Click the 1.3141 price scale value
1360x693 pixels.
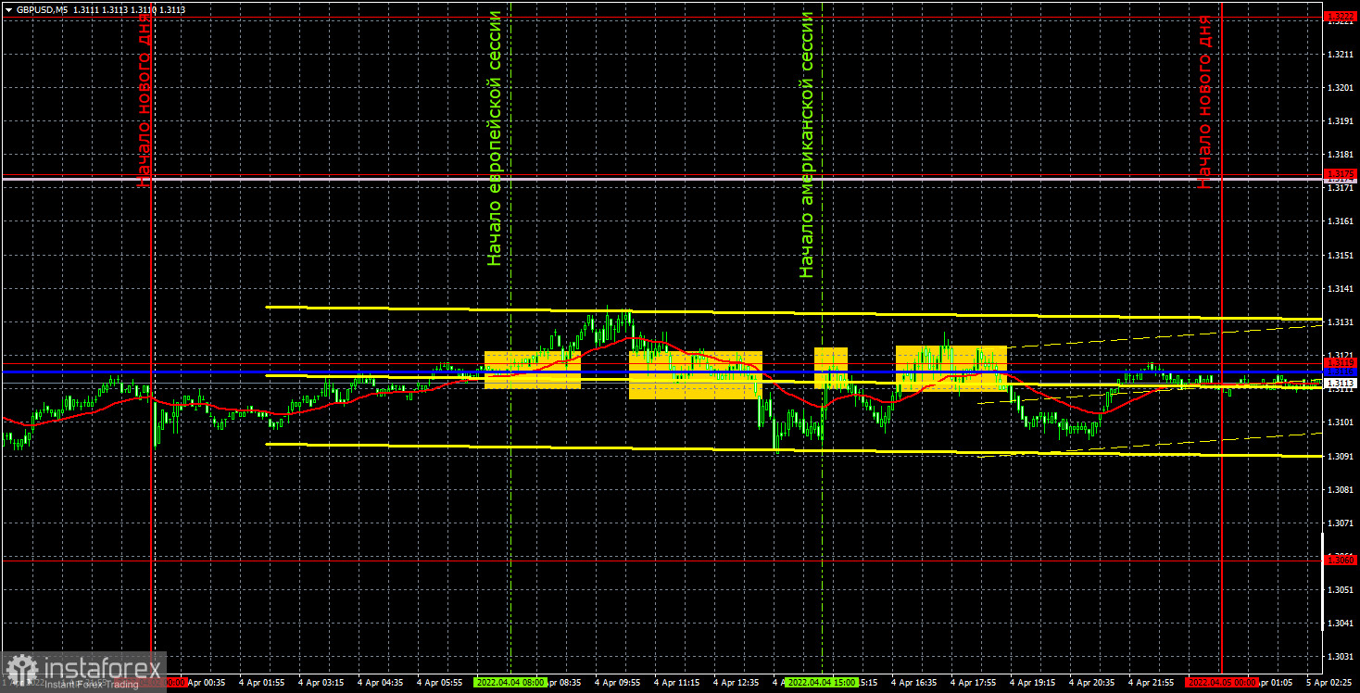tap(1340, 288)
